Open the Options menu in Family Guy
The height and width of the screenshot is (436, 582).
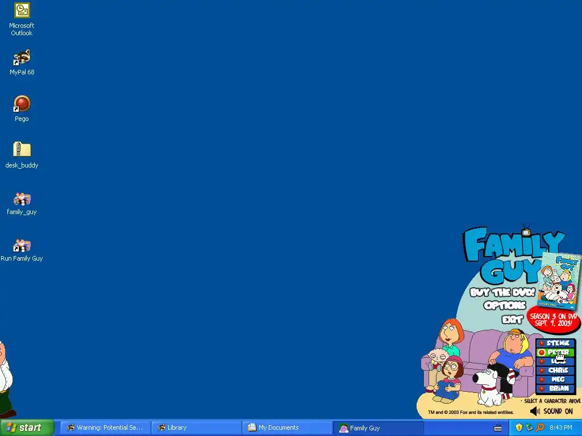pyautogui.click(x=505, y=305)
